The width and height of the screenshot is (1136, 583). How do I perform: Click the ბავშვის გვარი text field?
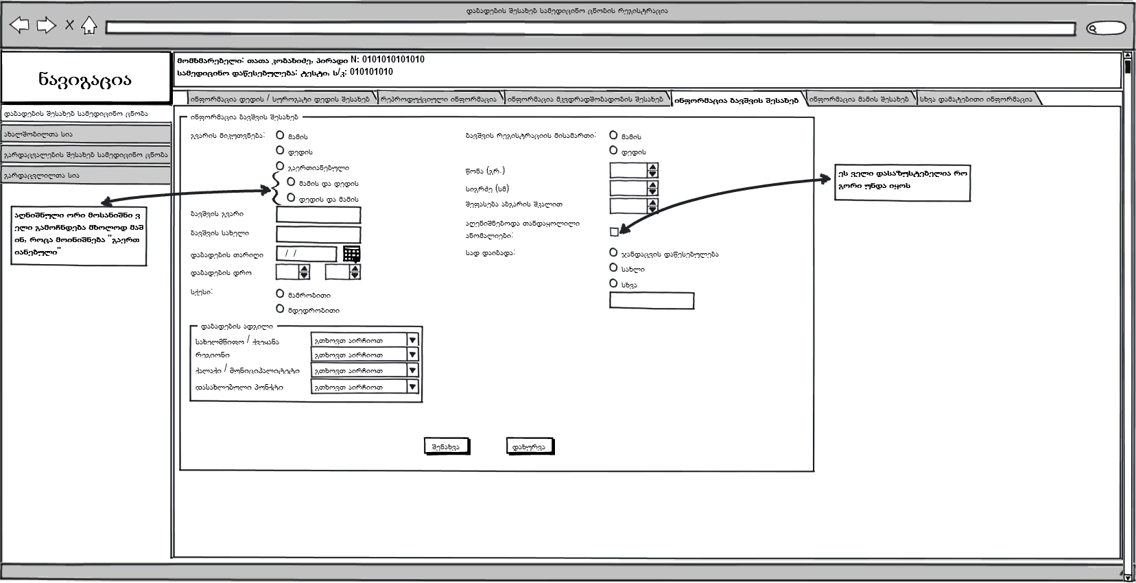pyautogui.click(x=318, y=215)
